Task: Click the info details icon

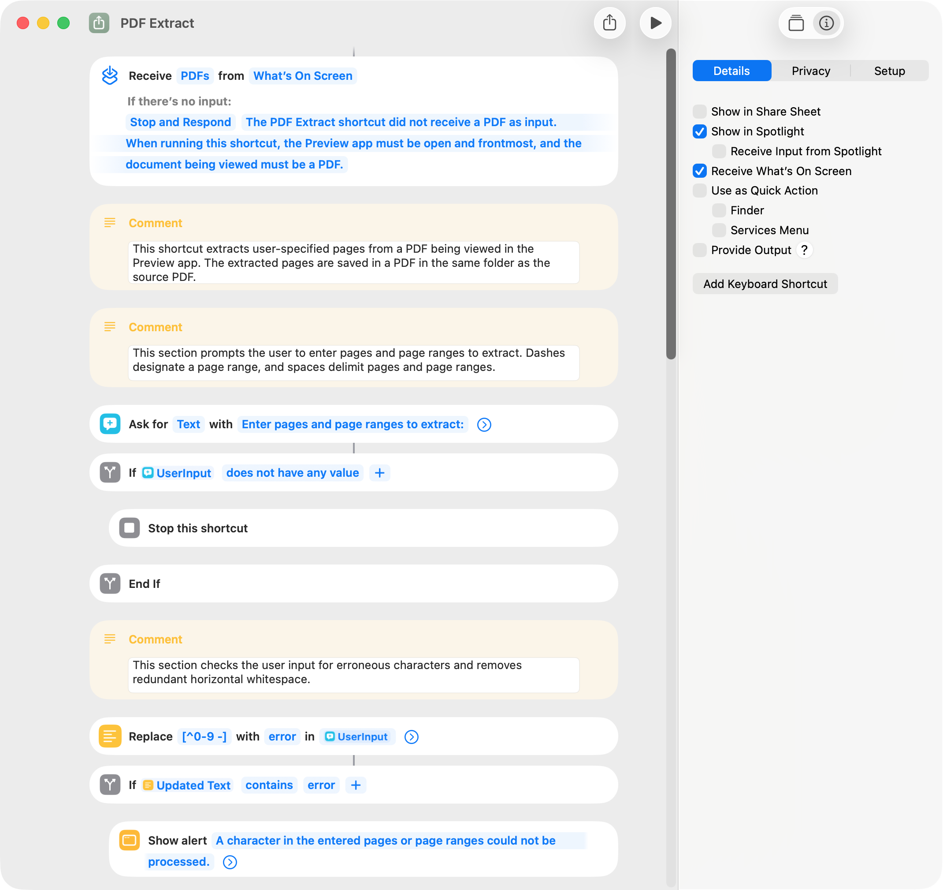Action: [826, 23]
